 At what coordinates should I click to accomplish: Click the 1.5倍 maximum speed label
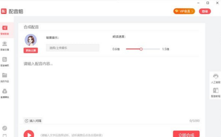[165, 49]
